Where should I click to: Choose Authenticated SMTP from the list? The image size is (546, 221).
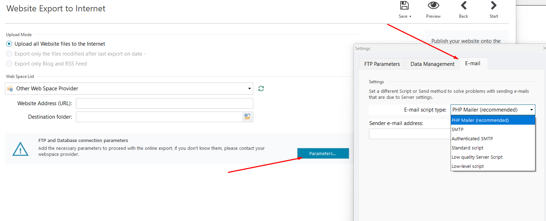point(472,138)
